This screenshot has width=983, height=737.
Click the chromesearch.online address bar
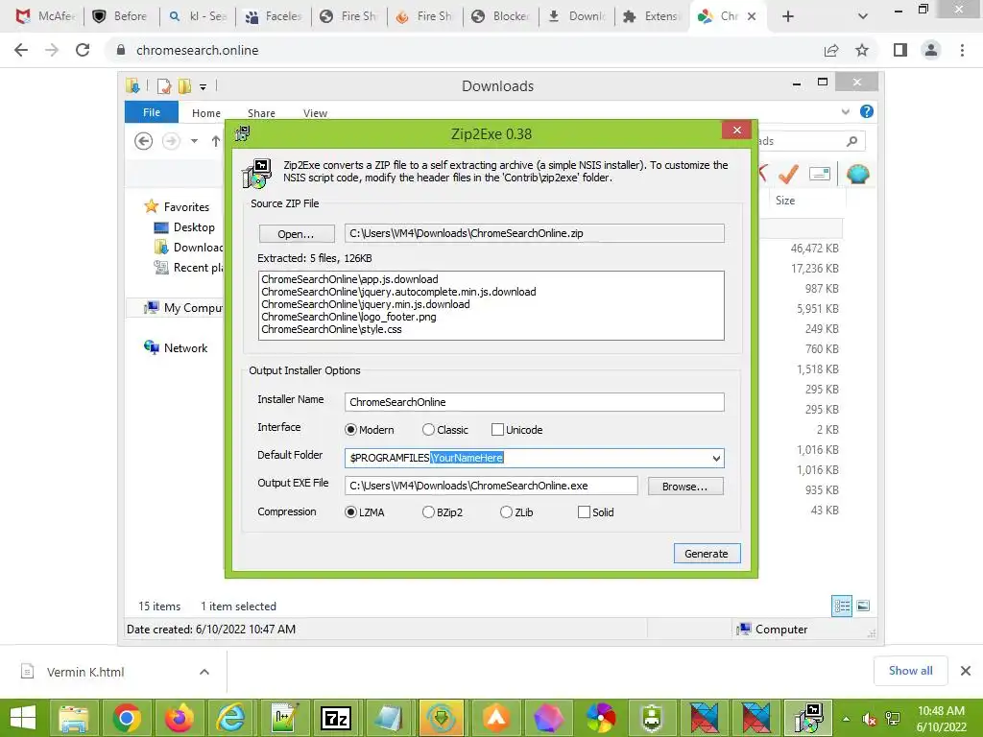[464, 50]
